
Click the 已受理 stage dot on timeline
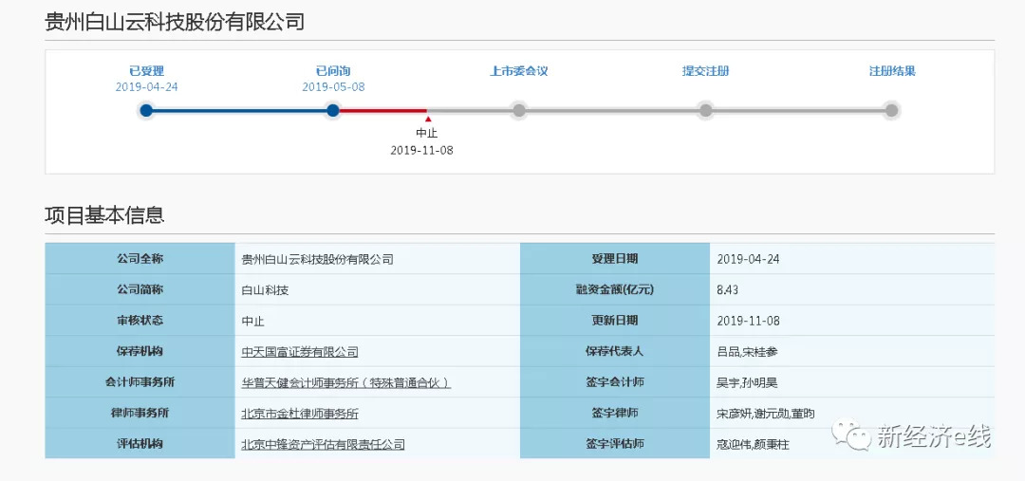point(146,110)
